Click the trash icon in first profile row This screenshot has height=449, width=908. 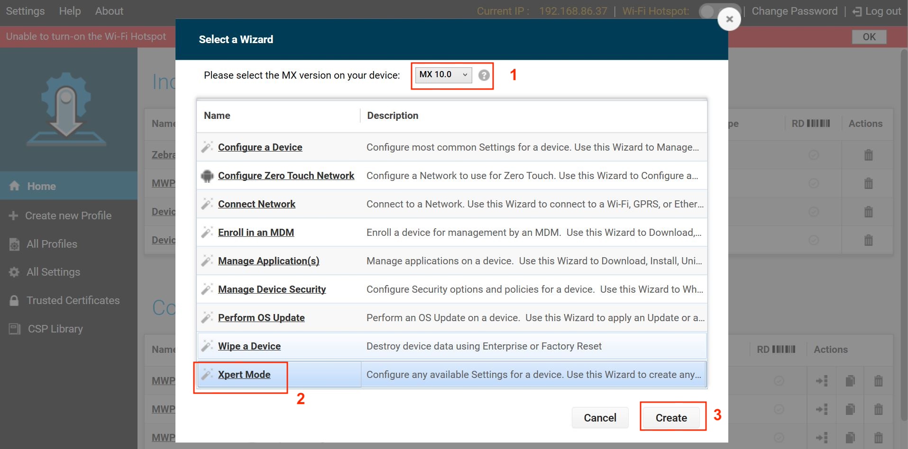868,155
